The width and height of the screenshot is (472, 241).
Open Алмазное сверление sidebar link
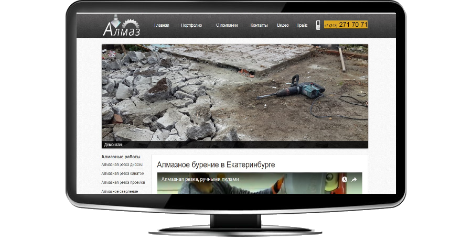(x=120, y=191)
